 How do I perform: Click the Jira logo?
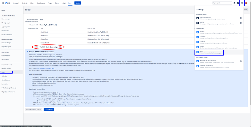[x=8, y=3]
